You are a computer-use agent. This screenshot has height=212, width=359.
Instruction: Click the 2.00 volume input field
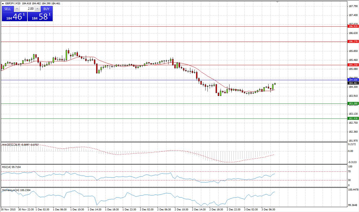tap(27, 9)
